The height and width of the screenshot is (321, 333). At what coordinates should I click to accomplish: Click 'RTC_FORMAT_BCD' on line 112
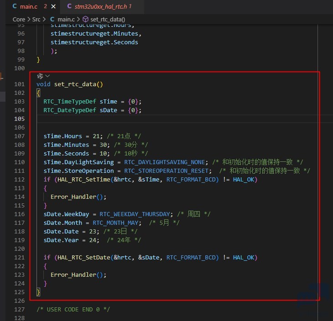coord(191,180)
